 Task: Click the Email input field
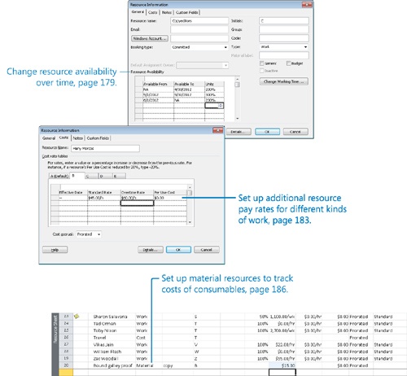tap(199, 29)
